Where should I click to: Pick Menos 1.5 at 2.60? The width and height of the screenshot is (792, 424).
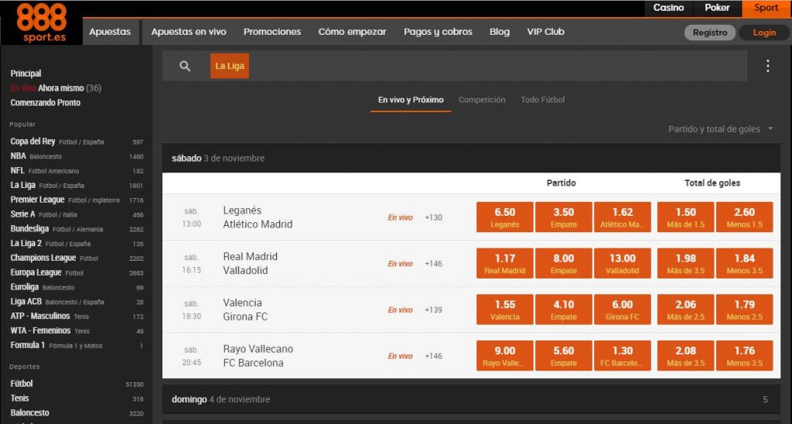[x=745, y=217]
